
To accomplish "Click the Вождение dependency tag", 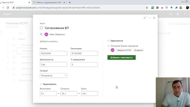I will pos(139,50).
